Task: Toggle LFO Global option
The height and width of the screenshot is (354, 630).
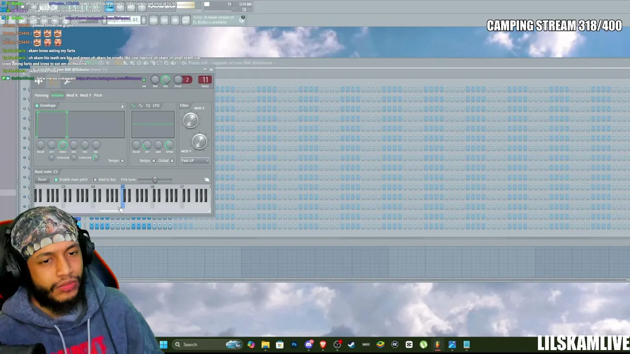Action: 172,161
